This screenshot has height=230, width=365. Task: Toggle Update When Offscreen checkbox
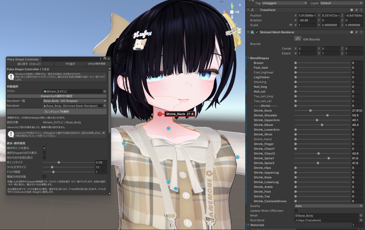[296, 211]
